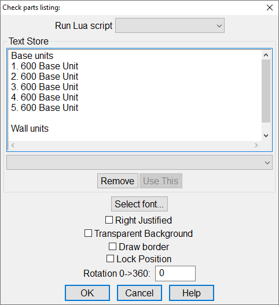Viewport: 279px width, 305px height.
Task: Expand the Text Store selection combo box
Action: [139, 162]
